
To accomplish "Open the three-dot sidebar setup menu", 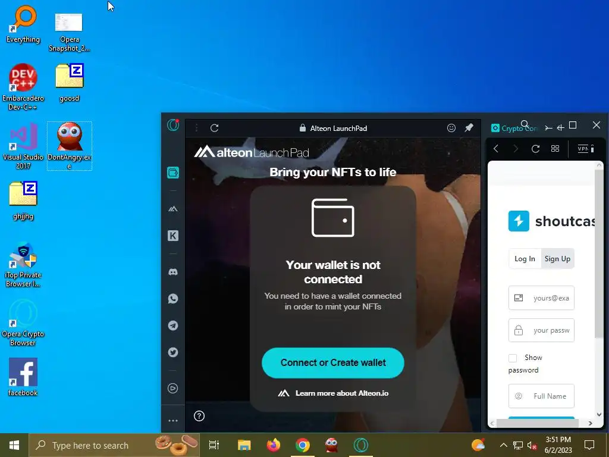I will pyautogui.click(x=173, y=421).
